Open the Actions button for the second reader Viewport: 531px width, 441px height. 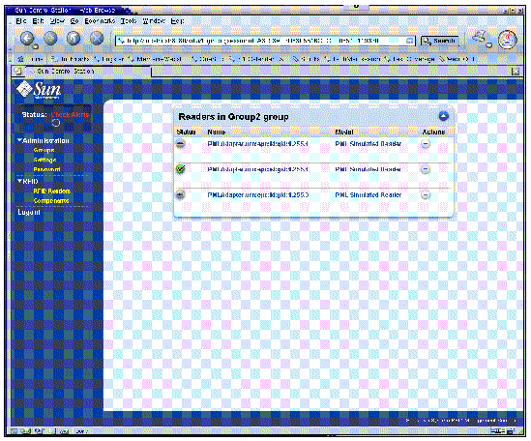pyautogui.click(x=426, y=169)
